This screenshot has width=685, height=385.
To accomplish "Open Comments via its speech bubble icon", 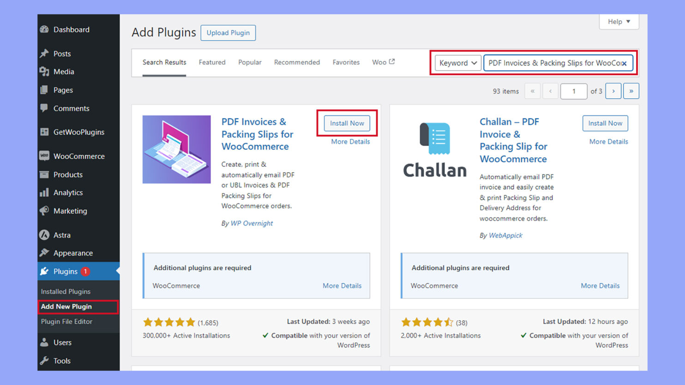I will pos(44,108).
